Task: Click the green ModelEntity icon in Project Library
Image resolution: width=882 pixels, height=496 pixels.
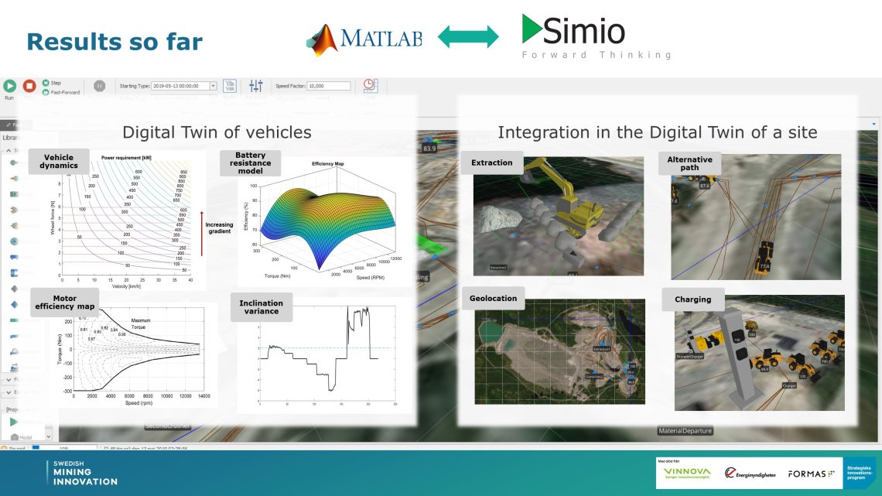Action: (14, 422)
